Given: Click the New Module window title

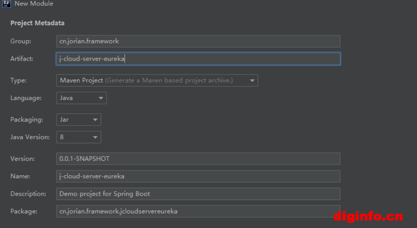Looking at the screenshot, I should click(34, 4).
